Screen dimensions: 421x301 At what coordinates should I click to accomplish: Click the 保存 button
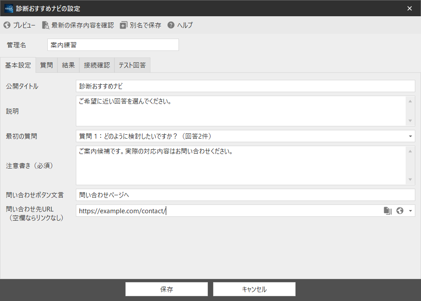click(x=167, y=289)
